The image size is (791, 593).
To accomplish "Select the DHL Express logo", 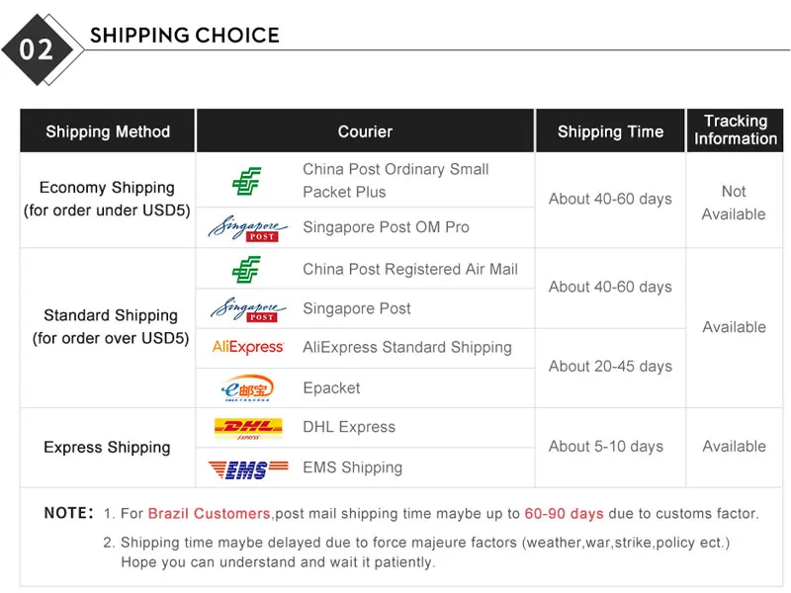I will tap(248, 429).
